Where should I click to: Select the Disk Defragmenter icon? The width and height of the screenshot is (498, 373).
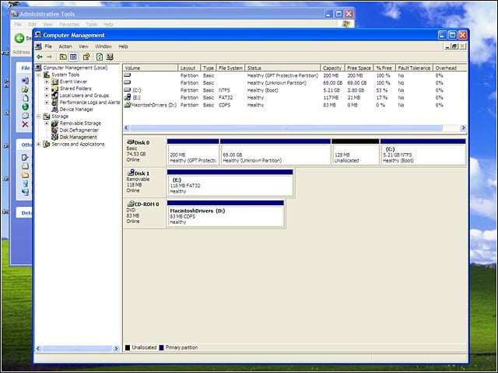54,130
